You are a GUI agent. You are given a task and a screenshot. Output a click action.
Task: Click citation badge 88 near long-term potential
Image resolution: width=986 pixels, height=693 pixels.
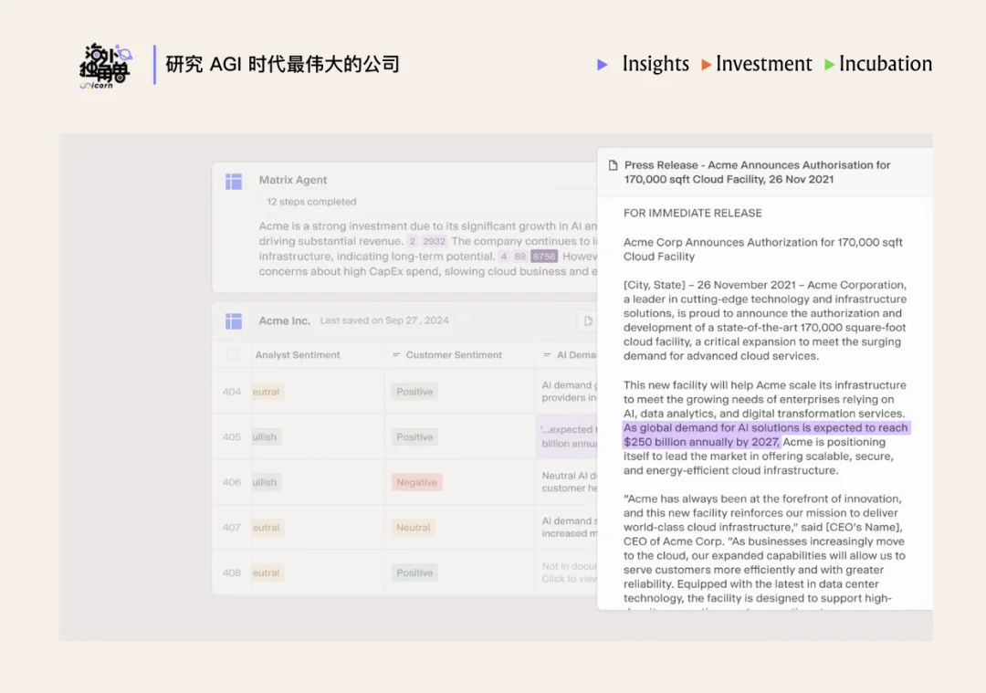pyautogui.click(x=519, y=256)
